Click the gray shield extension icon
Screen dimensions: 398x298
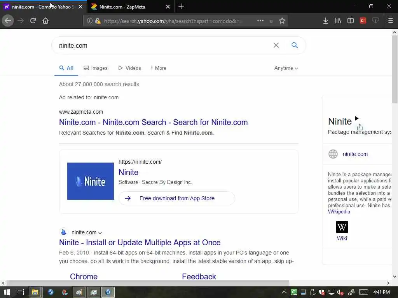coord(375,21)
